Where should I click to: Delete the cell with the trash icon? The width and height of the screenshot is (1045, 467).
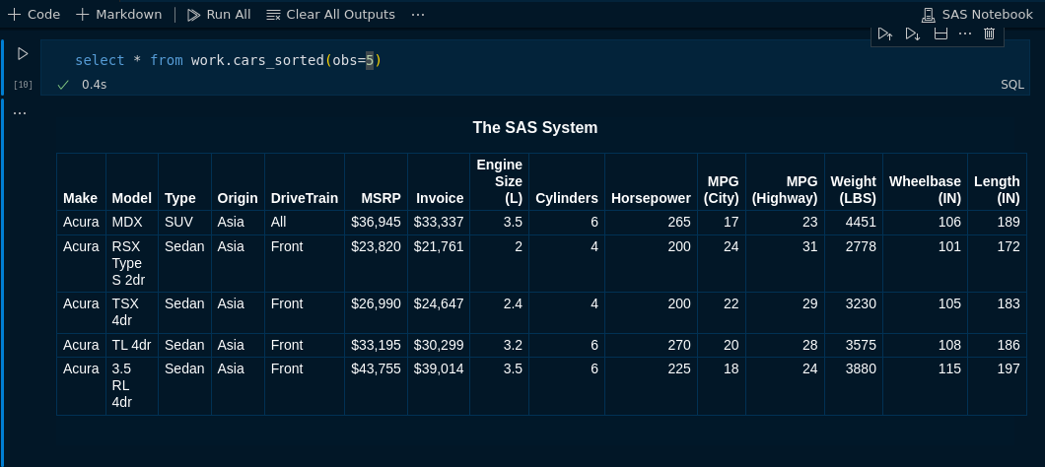coord(989,34)
